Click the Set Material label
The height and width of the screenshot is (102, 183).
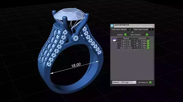tap(143, 83)
